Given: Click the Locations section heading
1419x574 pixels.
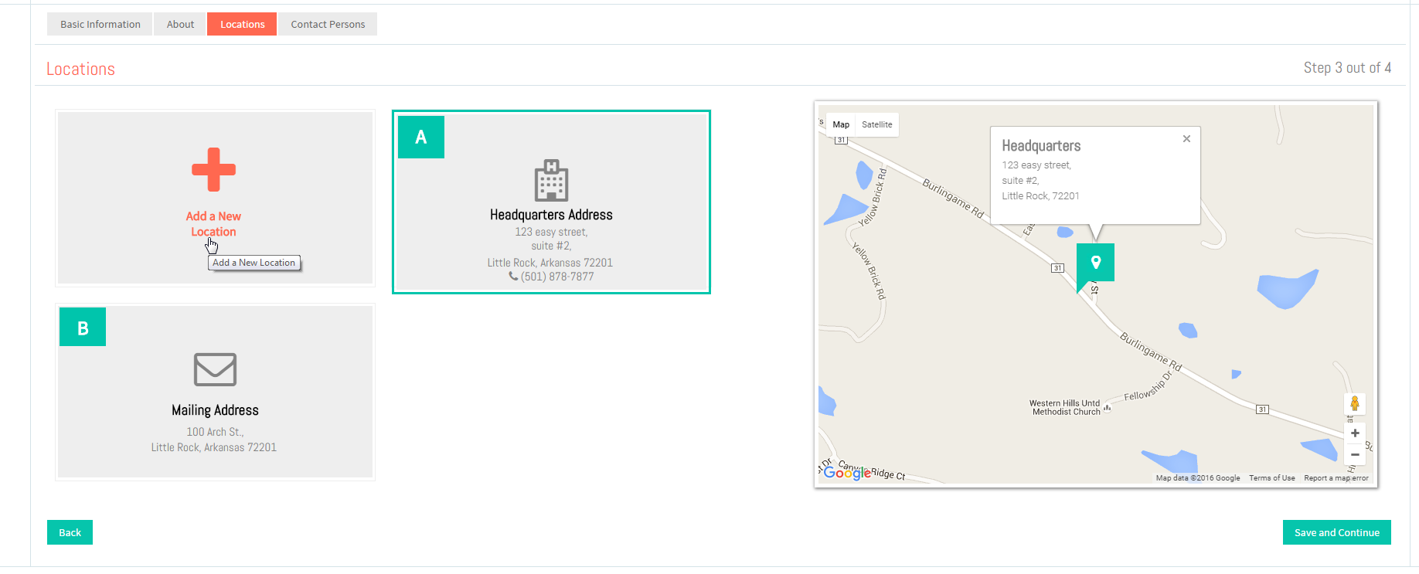Looking at the screenshot, I should [80, 69].
